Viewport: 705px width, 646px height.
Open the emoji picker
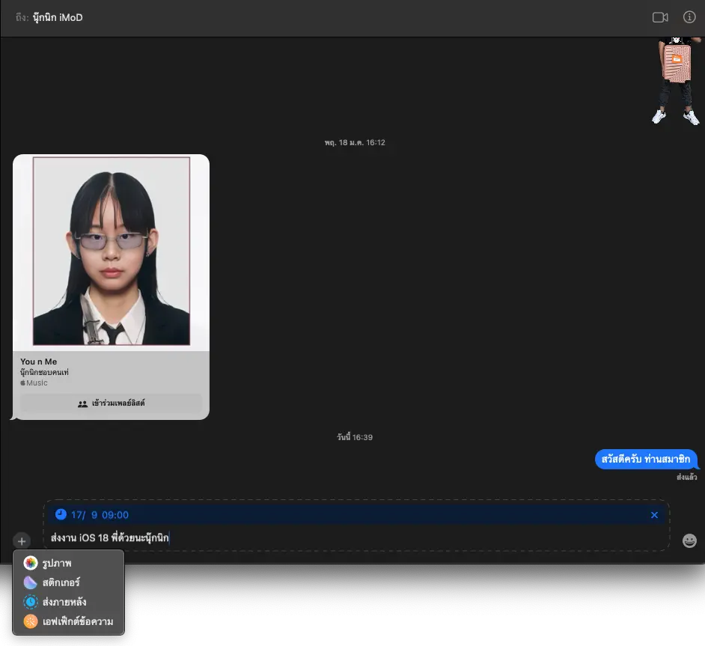point(689,540)
